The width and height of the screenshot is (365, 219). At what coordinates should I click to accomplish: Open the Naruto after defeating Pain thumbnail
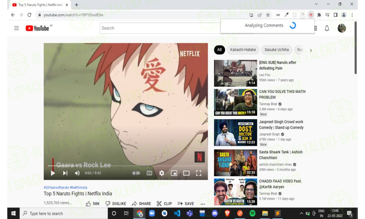pyautogui.click(x=235, y=73)
